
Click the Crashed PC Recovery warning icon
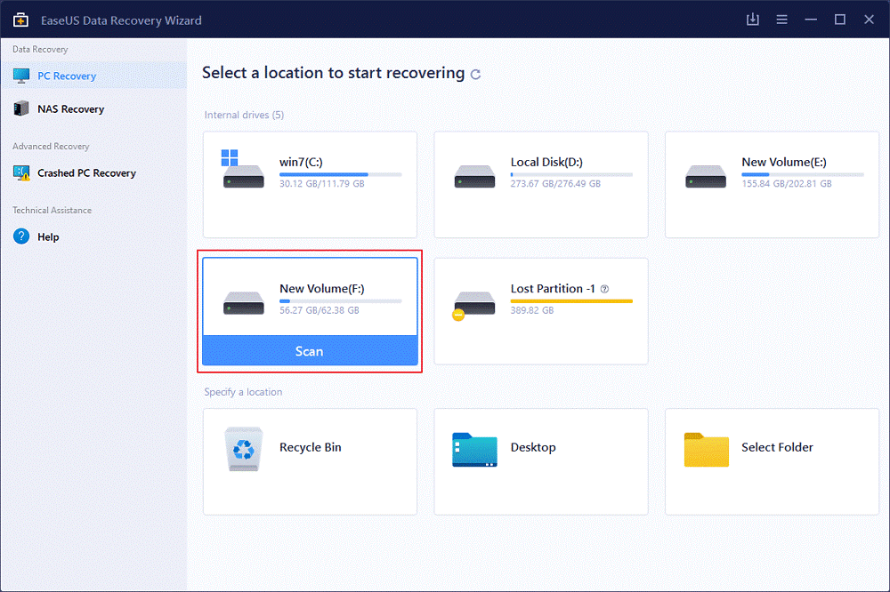point(21,173)
